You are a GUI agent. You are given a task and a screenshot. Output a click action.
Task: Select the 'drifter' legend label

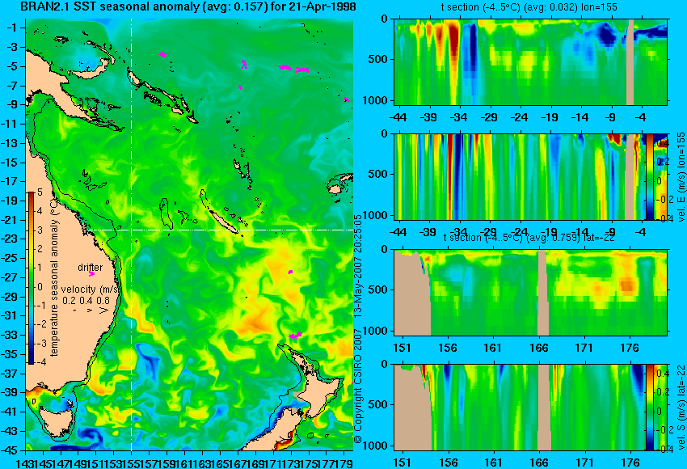91,267
